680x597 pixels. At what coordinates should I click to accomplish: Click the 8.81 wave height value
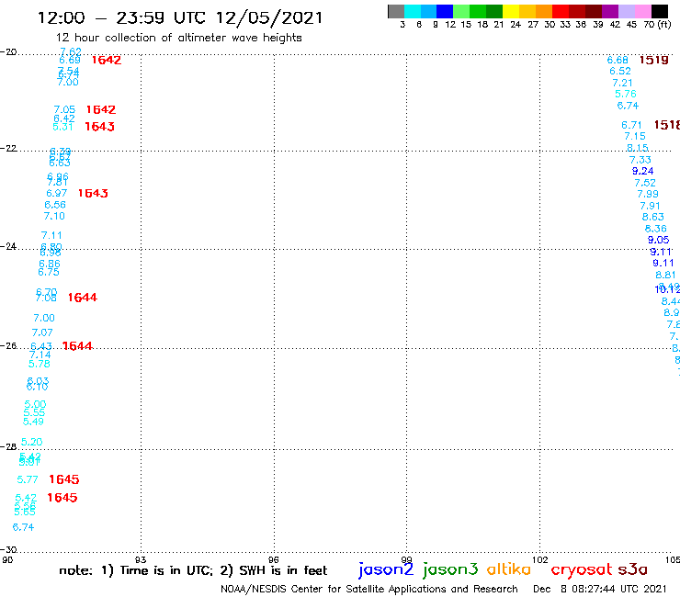tap(665, 275)
